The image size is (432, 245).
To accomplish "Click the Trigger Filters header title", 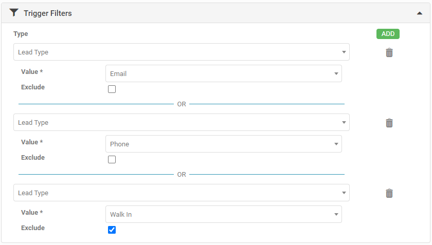I will [x=48, y=13].
